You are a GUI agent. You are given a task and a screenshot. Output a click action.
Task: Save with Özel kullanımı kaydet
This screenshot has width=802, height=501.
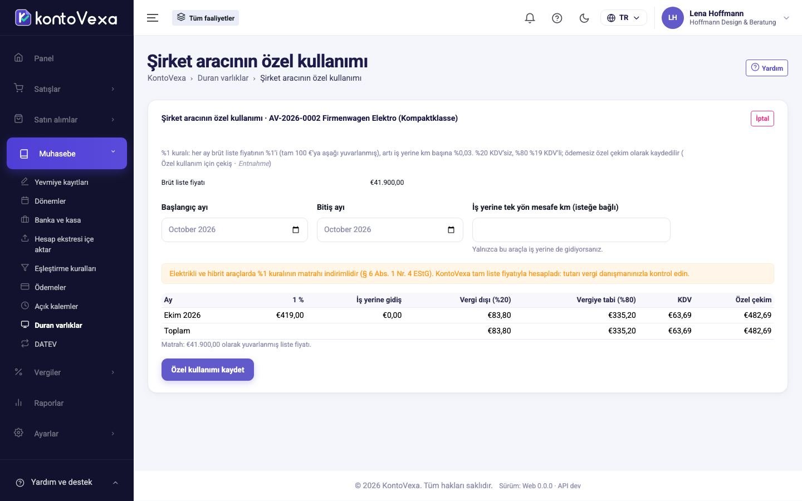pos(208,370)
